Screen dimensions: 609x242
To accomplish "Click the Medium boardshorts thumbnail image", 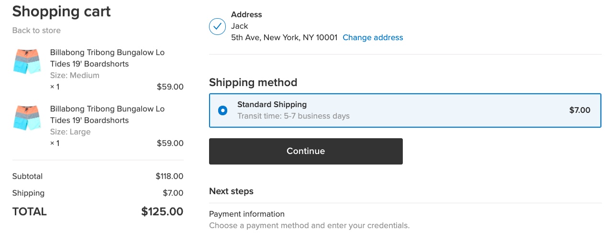I will (27, 61).
